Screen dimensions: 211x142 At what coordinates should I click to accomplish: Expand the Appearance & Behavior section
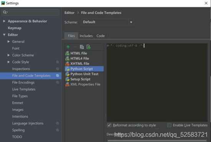click(4, 21)
